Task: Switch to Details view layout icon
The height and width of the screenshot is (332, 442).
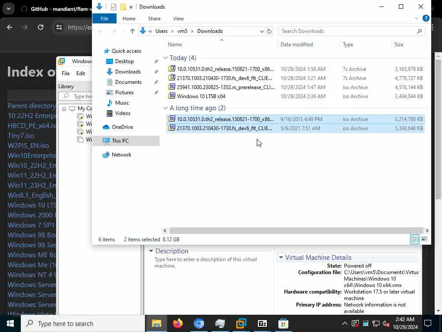Action: click(415, 239)
